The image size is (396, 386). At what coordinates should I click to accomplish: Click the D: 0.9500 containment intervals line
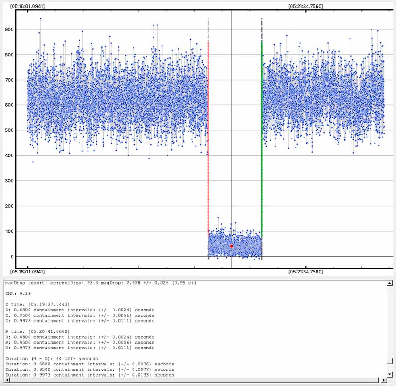[x=80, y=315]
